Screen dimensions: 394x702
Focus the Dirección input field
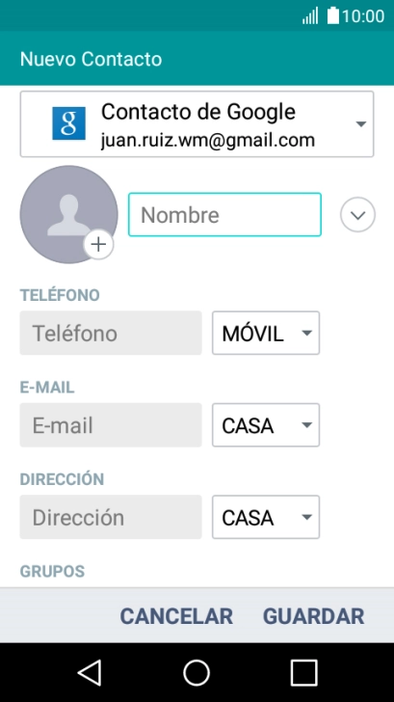[x=111, y=517]
